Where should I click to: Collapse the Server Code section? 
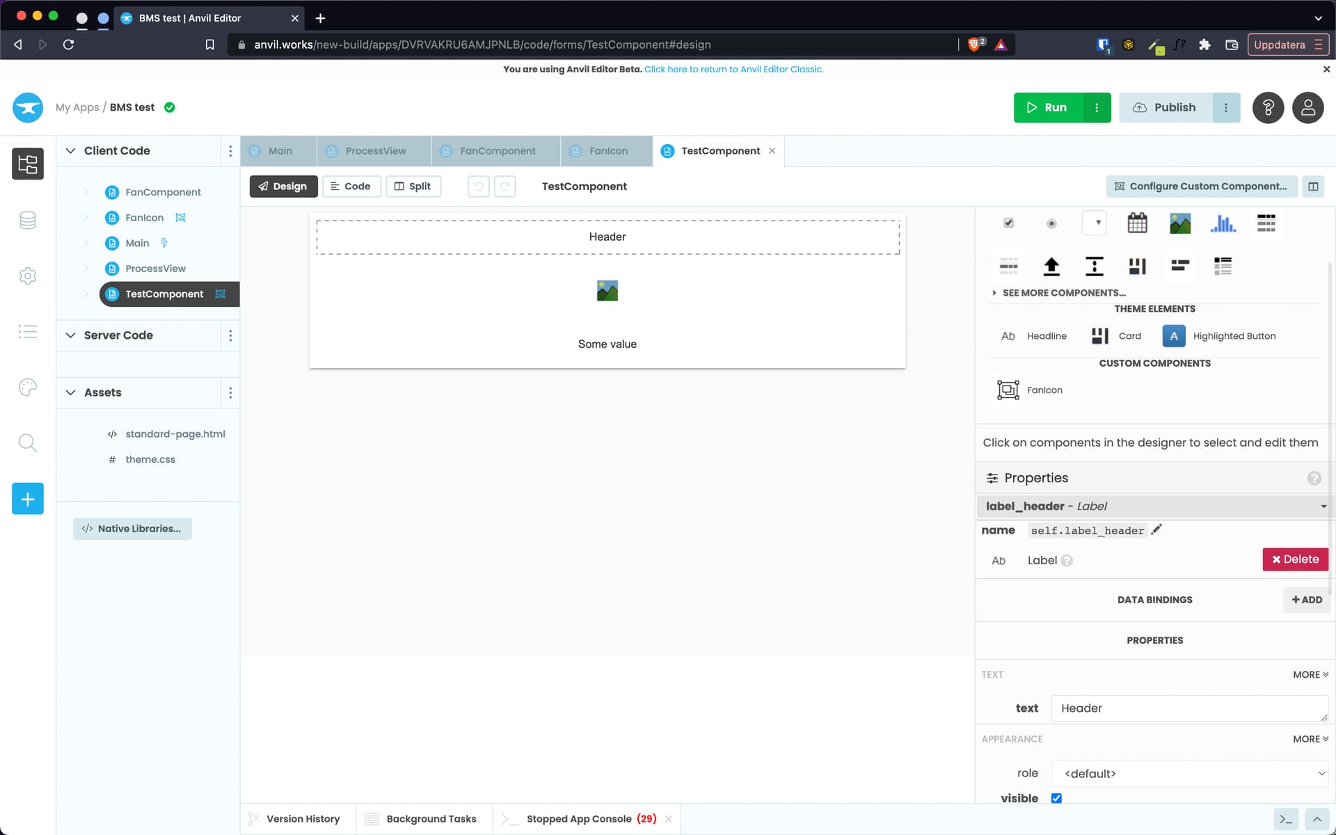70,335
